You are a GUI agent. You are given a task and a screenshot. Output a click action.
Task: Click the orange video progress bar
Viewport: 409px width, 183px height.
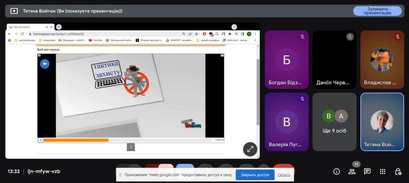point(76,140)
